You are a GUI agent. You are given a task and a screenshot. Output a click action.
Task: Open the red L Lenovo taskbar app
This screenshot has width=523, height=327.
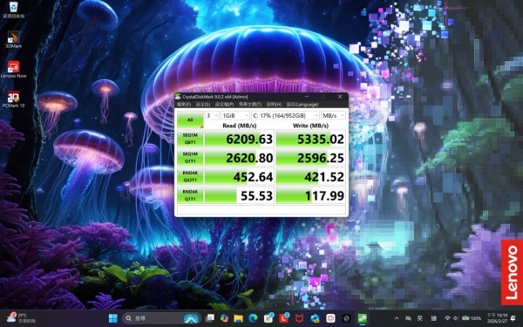point(284,318)
